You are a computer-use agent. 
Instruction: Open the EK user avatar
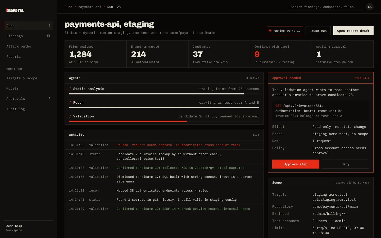[370, 7]
